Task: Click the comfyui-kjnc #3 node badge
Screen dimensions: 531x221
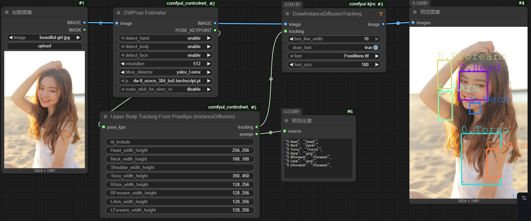Action: (366, 4)
